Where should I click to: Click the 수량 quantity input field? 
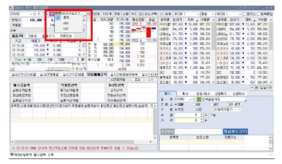[189, 115]
